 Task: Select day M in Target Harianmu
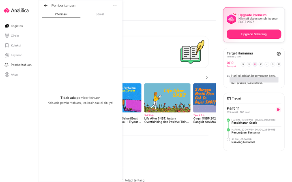click(279, 64)
